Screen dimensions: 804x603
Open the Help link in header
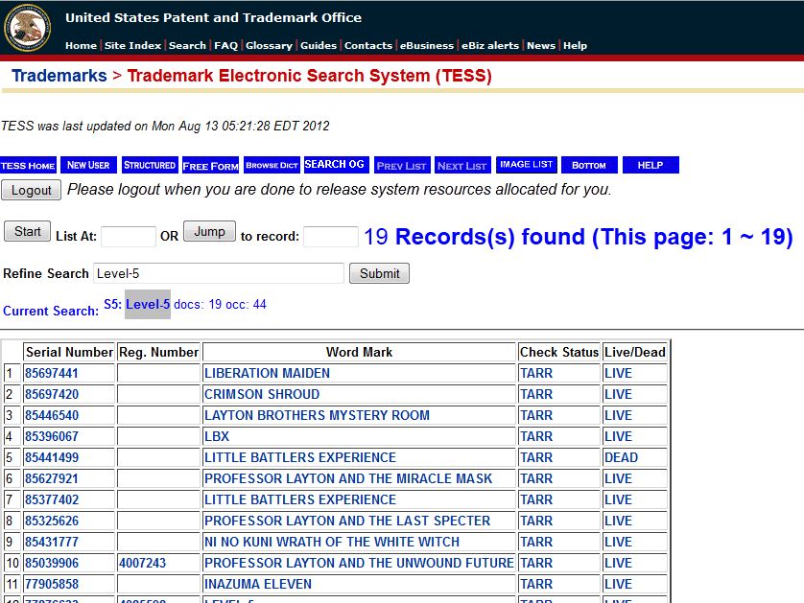[575, 46]
